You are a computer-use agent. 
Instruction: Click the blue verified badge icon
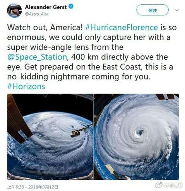coord(71,6)
